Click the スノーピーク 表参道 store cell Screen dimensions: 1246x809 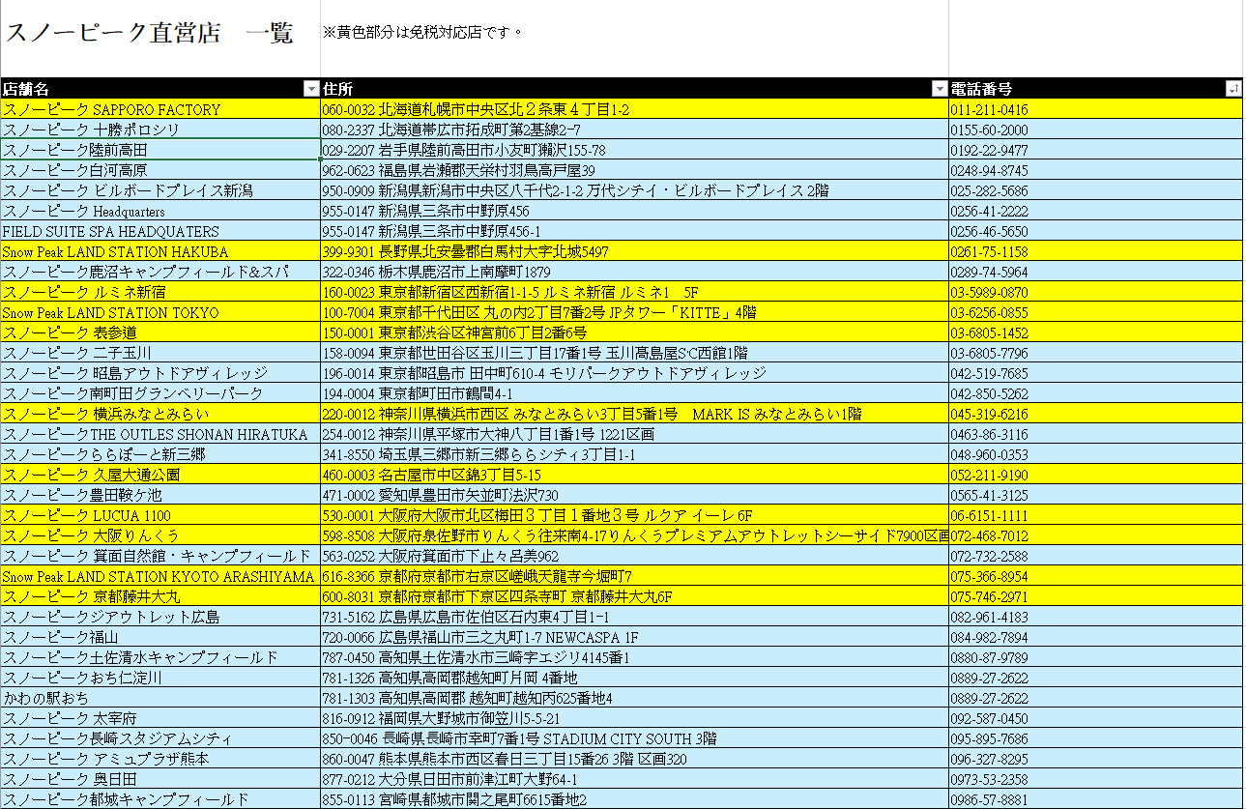160,333
